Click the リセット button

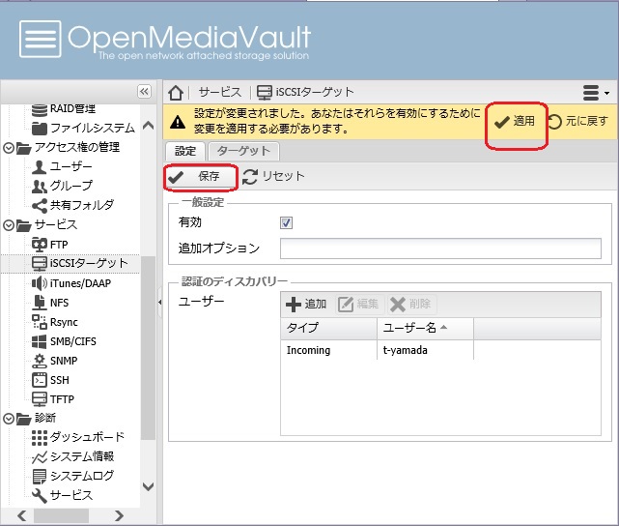pos(273,176)
